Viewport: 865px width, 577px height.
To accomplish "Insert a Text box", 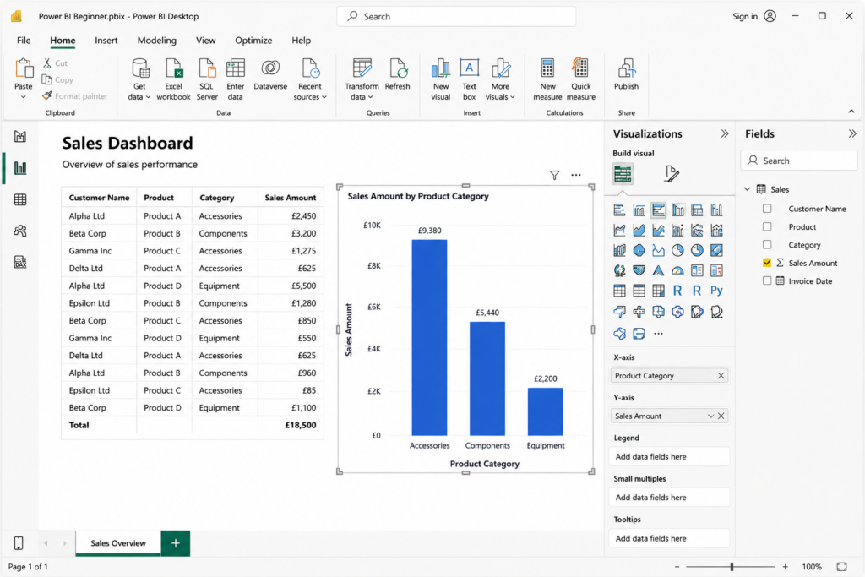I will [469, 79].
